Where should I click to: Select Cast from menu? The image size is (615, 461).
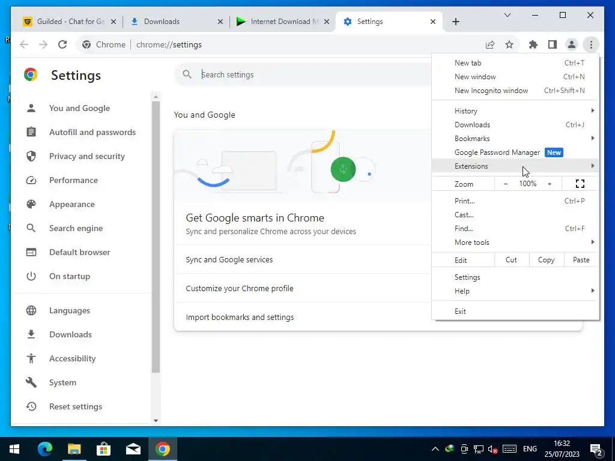point(515,215)
